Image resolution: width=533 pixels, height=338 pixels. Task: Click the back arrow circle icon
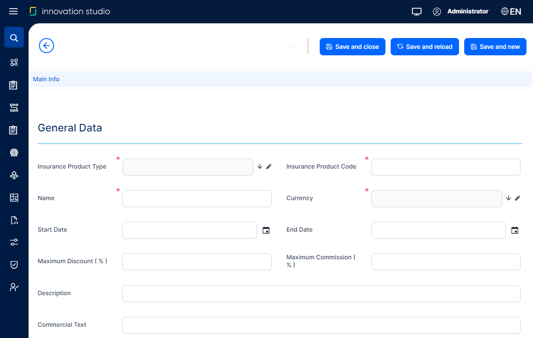point(46,45)
